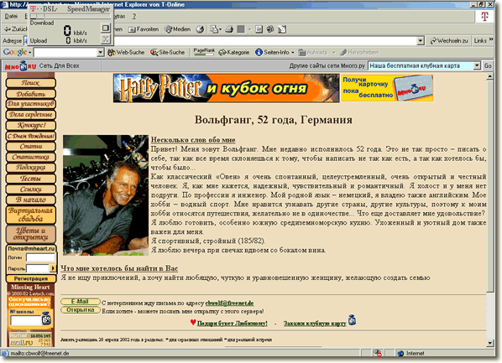Click the Zurück back arrow button

15,29
